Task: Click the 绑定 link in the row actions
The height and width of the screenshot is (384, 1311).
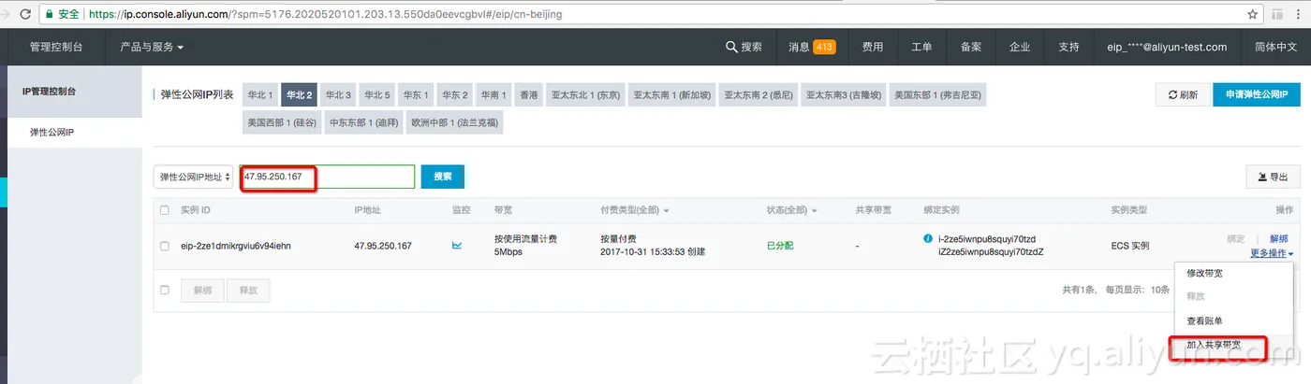Action: (x=1236, y=239)
